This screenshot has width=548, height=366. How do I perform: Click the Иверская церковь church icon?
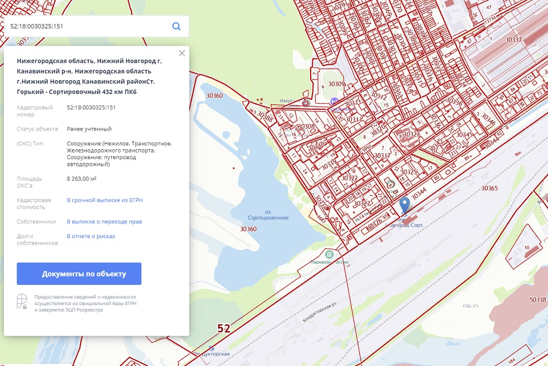[x=306, y=102]
